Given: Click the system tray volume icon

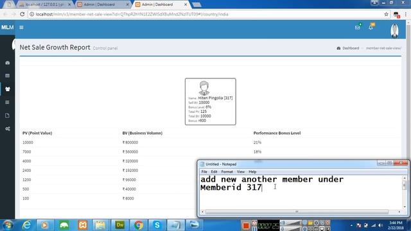Looking at the screenshot, I should pyautogui.click(x=380, y=225).
